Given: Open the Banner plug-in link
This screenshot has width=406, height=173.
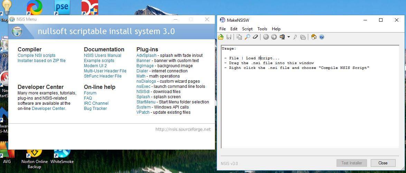Looking at the screenshot, I should click(143, 60).
